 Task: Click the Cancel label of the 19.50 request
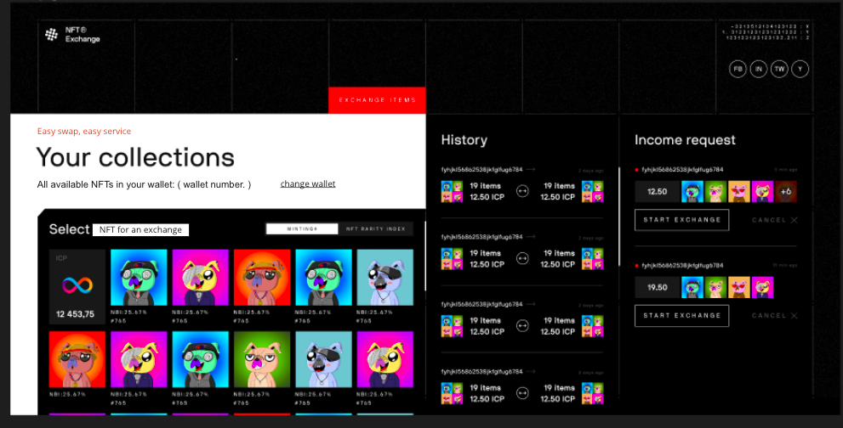click(769, 316)
